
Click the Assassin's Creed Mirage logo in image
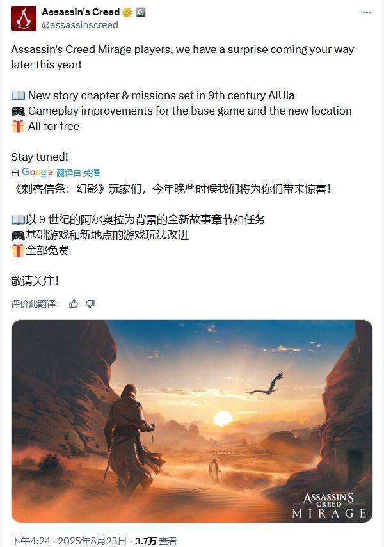pos(329,505)
